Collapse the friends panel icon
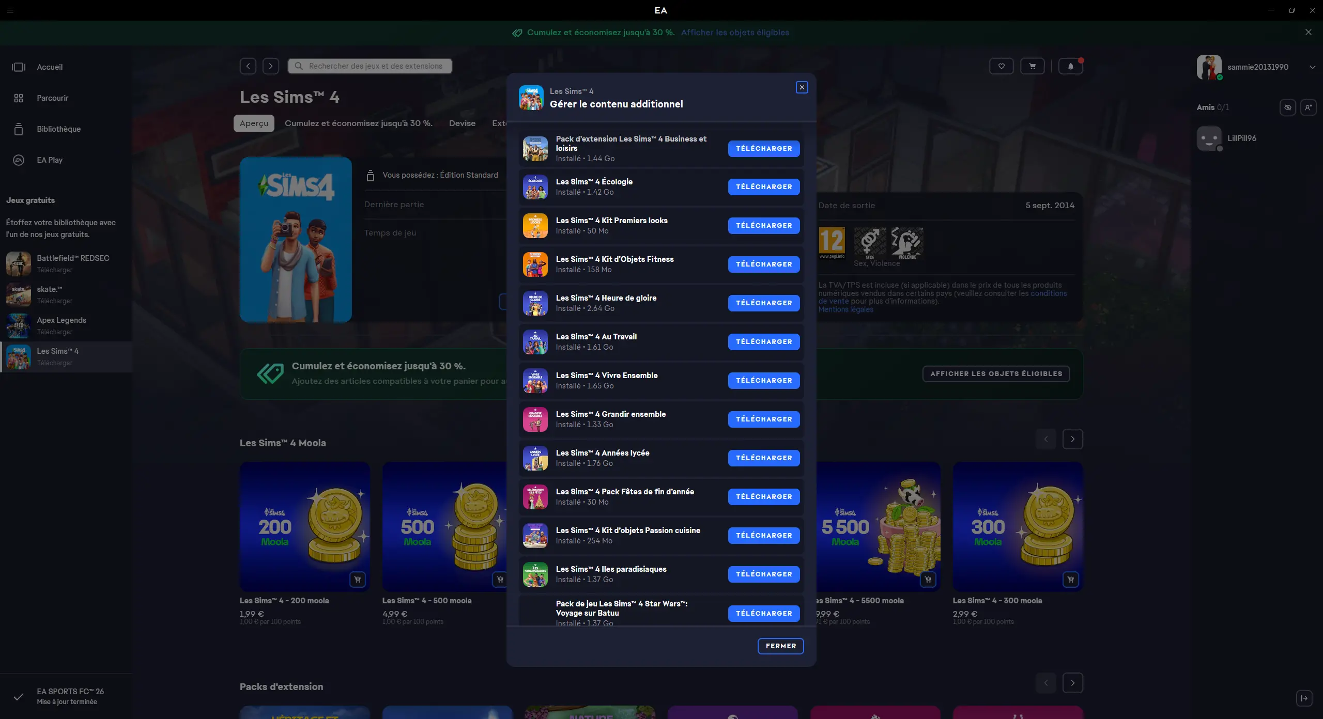This screenshot has height=719, width=1323. click(1304, 698)
